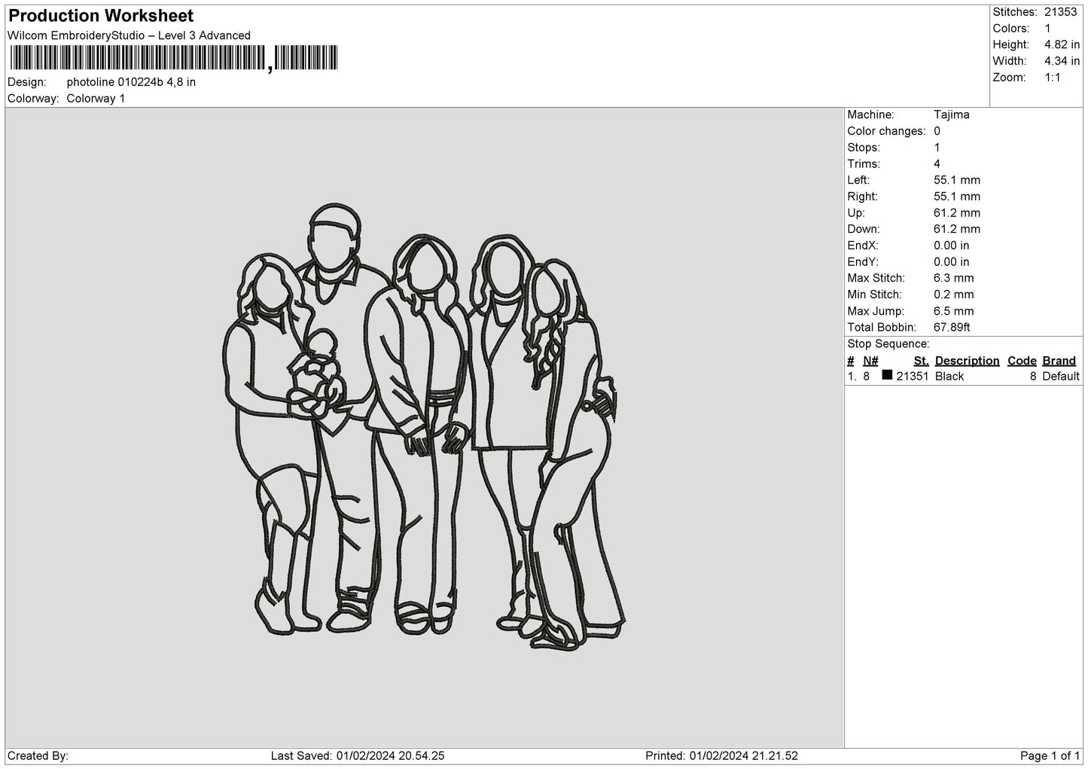
Task: Click the stitches count 21353
Action: pyautogui.click(x=1061, y=12)
